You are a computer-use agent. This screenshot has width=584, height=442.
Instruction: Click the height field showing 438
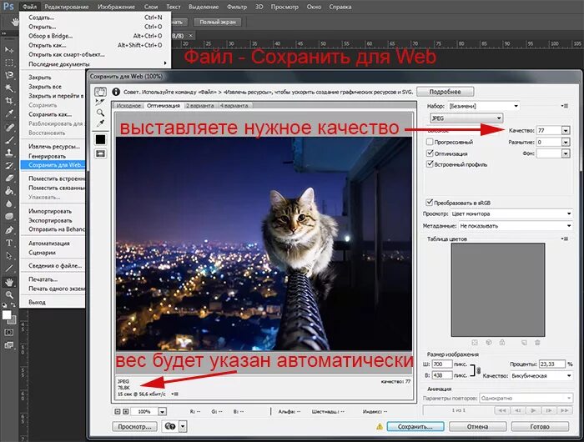point(442,375)
